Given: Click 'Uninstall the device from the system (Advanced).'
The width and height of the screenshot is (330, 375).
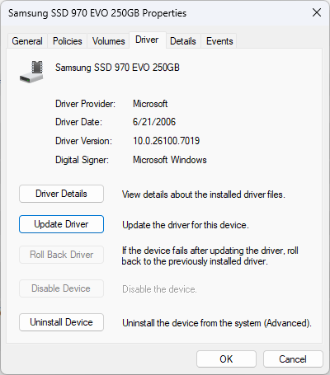Looking at the screenshot, I should point(217,323).
